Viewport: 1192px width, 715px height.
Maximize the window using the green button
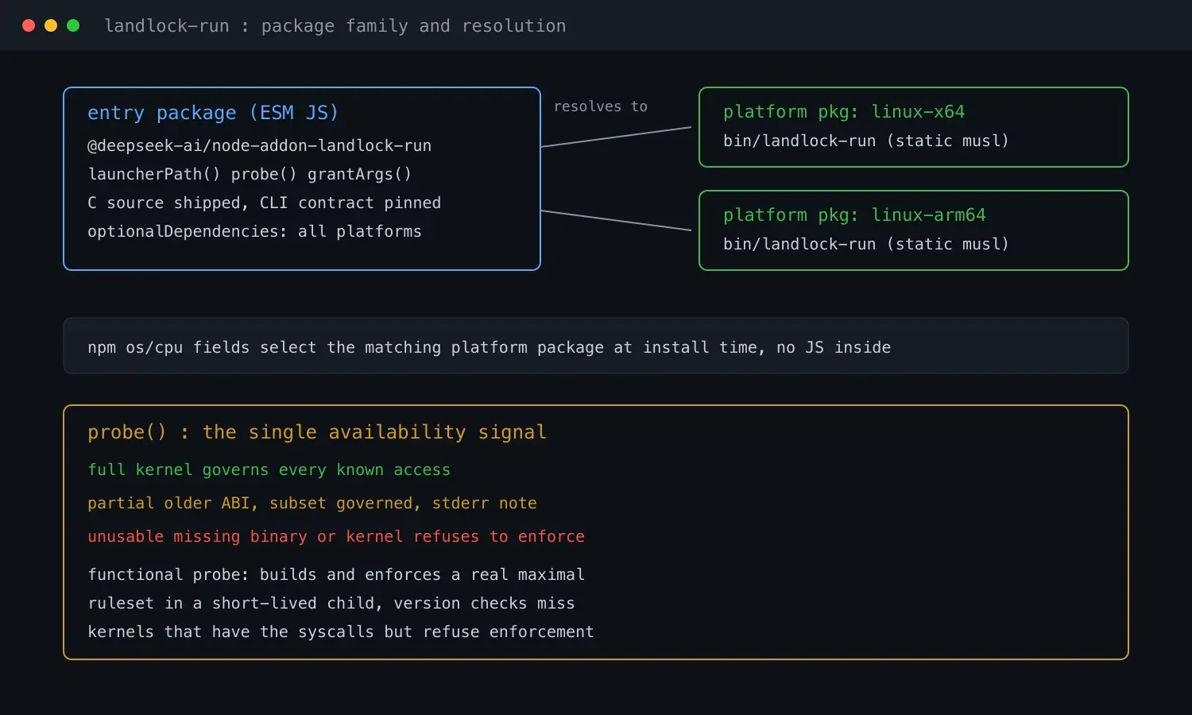[x=73, y=25]
